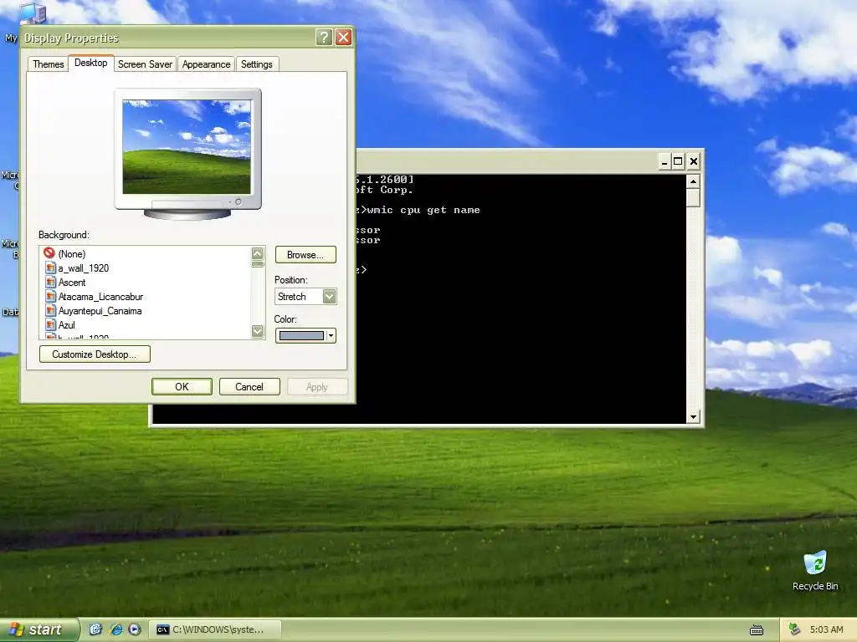Click the Cancel button
The image size is (857, 642).
coord(249,386)
